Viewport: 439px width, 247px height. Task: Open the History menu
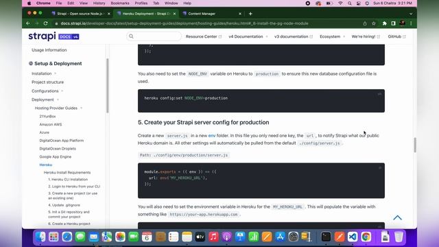click(x=99, y=3)
